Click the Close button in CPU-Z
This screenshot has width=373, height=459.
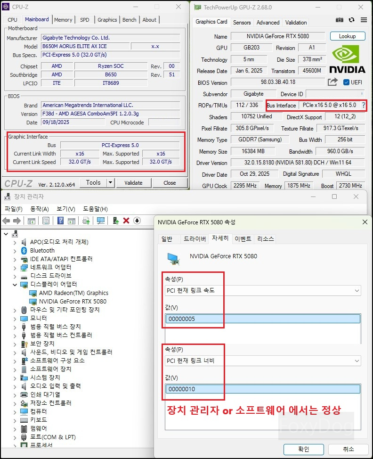click(170, 183)
